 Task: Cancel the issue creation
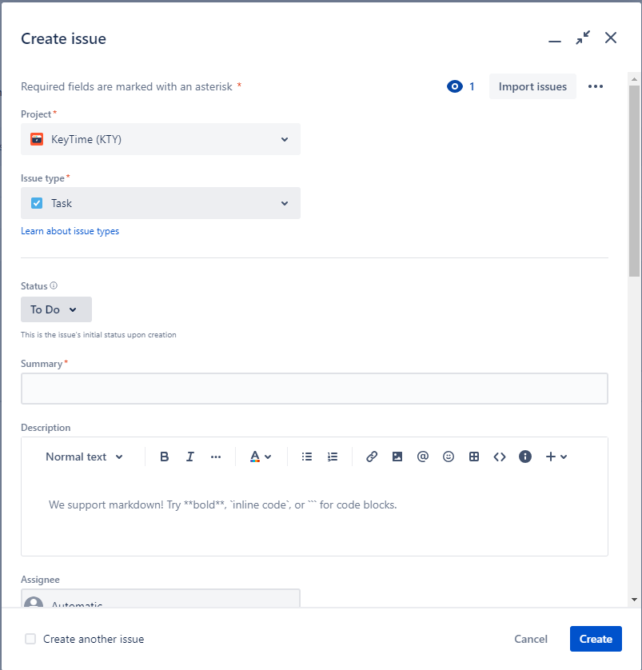click(x=531, y=639)
